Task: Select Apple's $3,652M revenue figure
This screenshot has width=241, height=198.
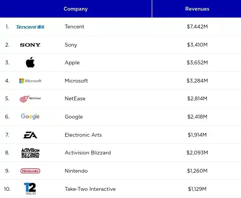Action: pyautogui.click(x=197, y=62)
